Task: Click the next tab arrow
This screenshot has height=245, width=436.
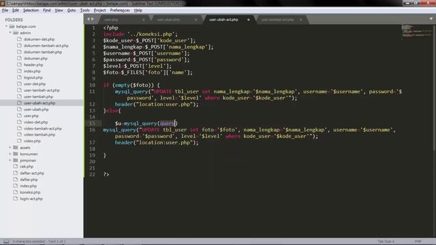Action: click(93, 19)
